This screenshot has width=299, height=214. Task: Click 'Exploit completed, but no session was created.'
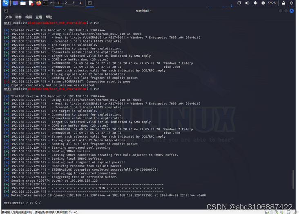click(x=49, y=85)
